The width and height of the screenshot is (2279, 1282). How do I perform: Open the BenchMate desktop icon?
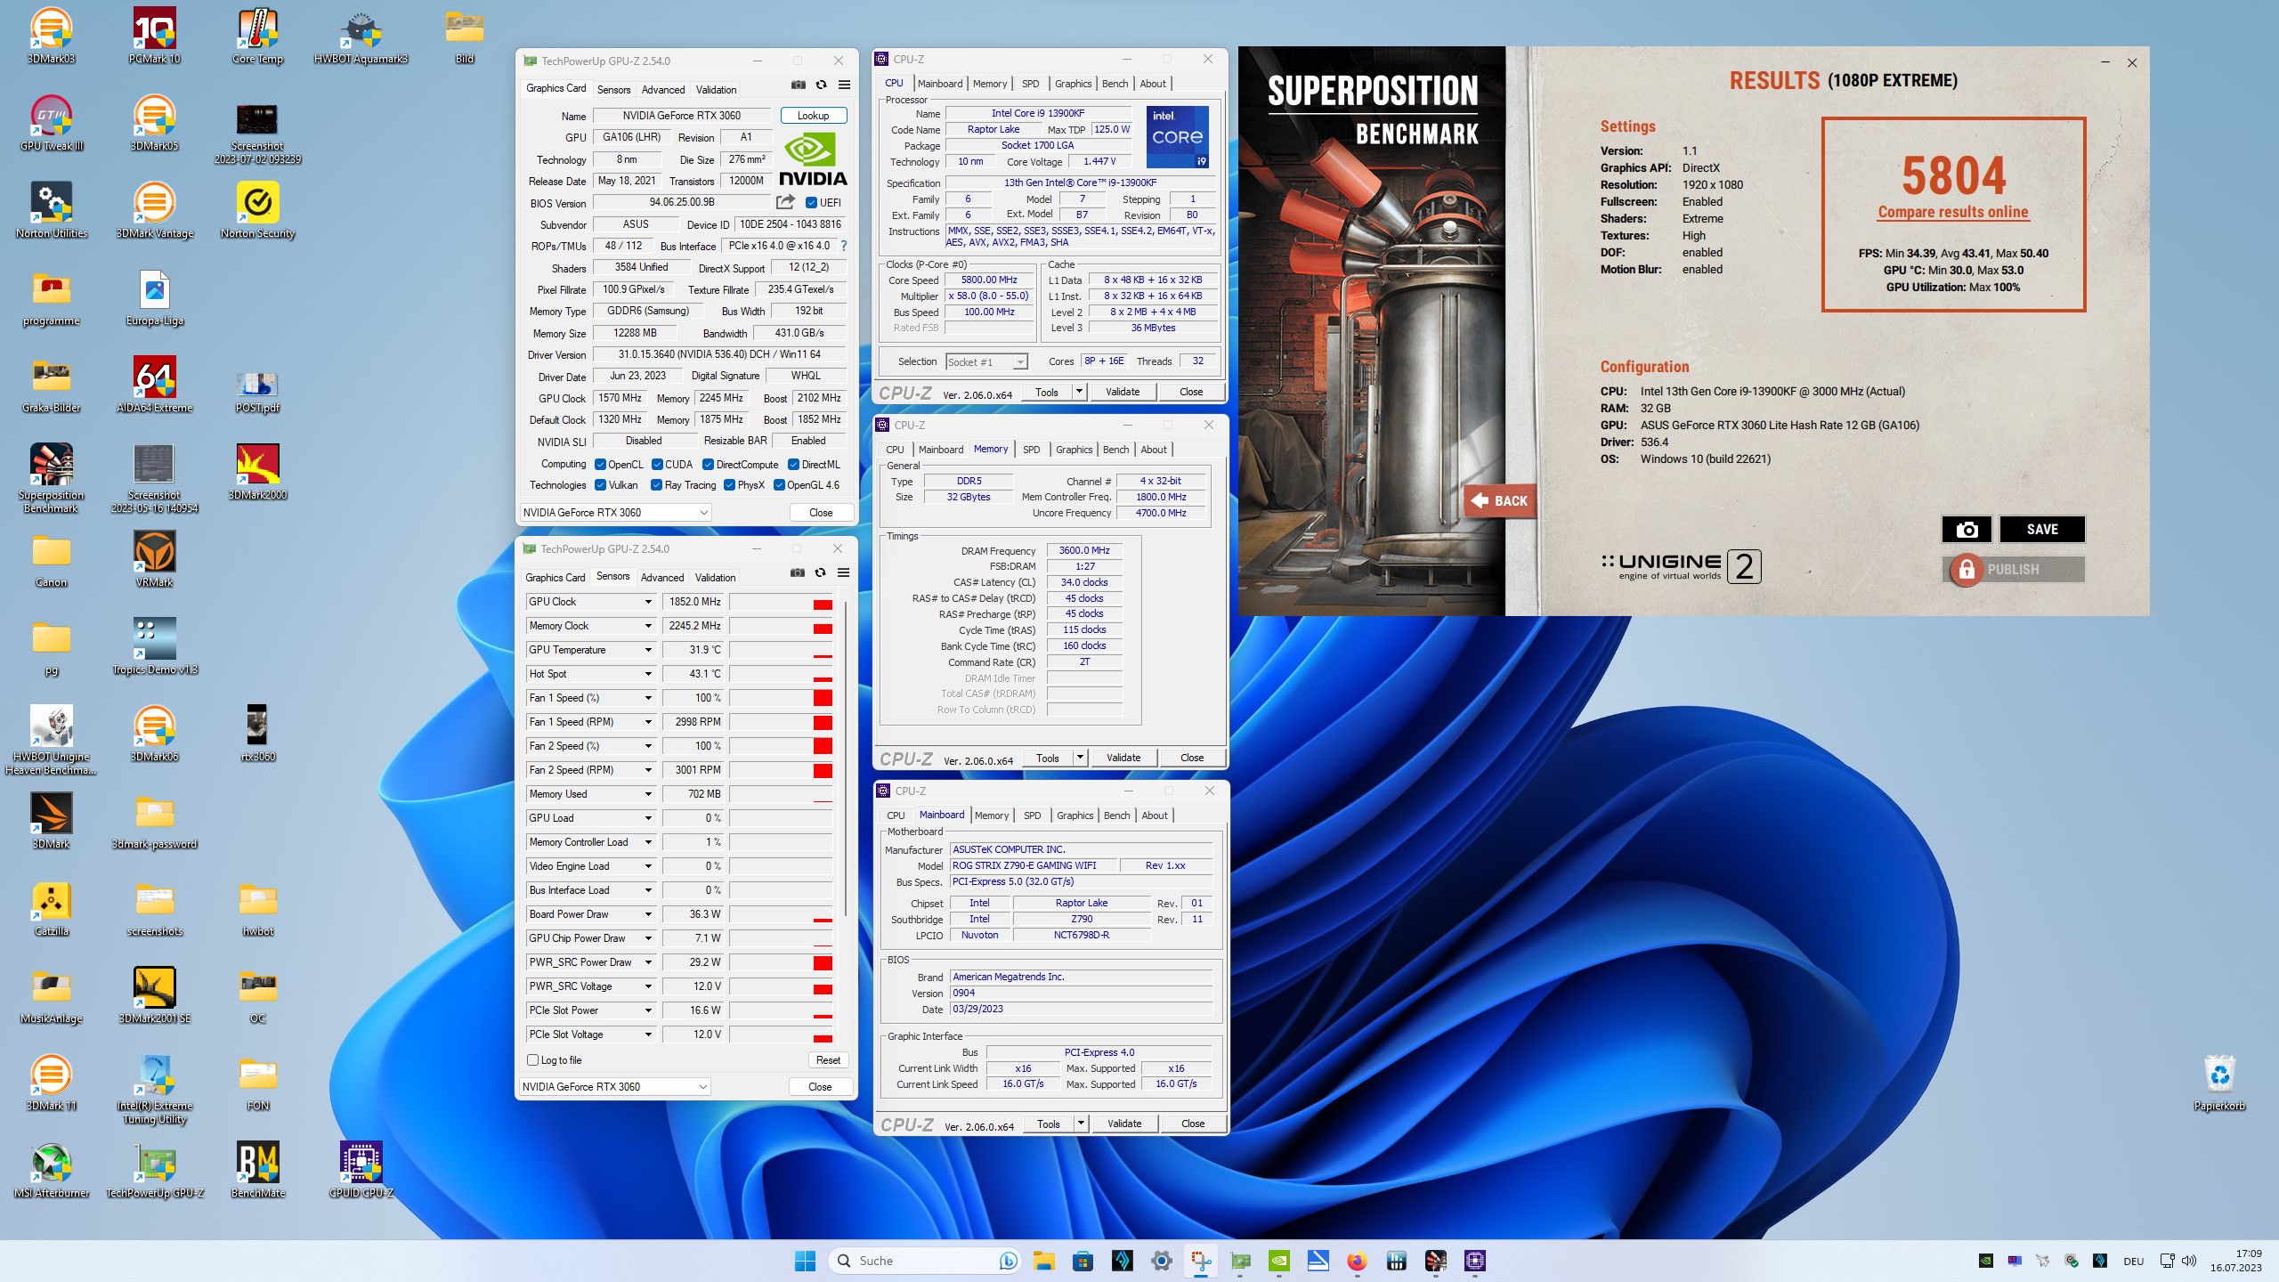[x=257, y=1170]
